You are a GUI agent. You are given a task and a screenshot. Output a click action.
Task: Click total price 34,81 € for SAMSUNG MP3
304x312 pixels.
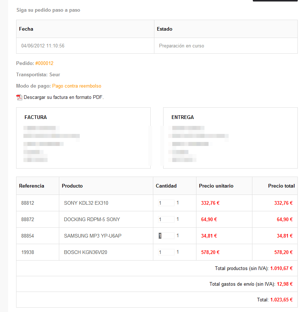(x=285, y=236)
